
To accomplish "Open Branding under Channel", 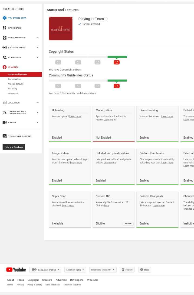I will click(x=13, y=88).
